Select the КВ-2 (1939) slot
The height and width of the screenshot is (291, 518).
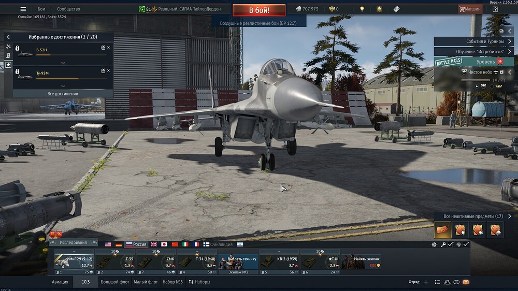tap(279, 262)
